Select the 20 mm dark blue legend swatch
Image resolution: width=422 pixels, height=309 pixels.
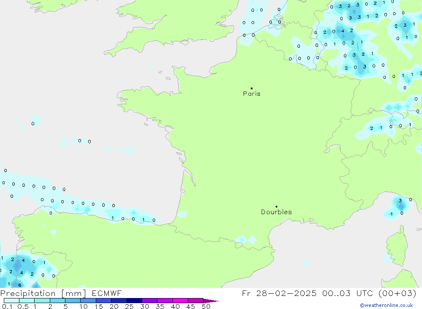pyautogui.click(x=119, y=301)
